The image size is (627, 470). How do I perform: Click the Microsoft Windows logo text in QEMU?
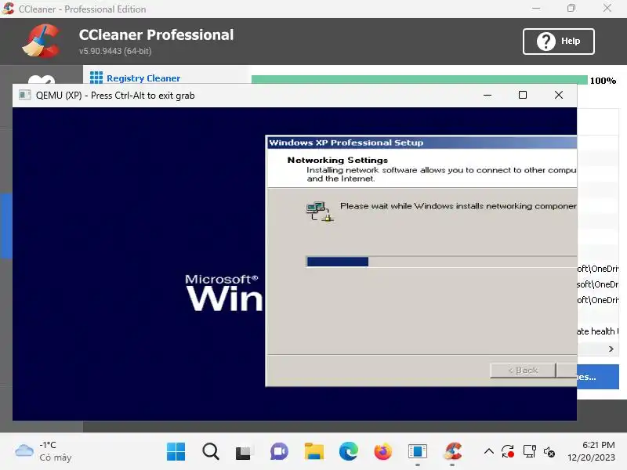[x=223, y=292]
